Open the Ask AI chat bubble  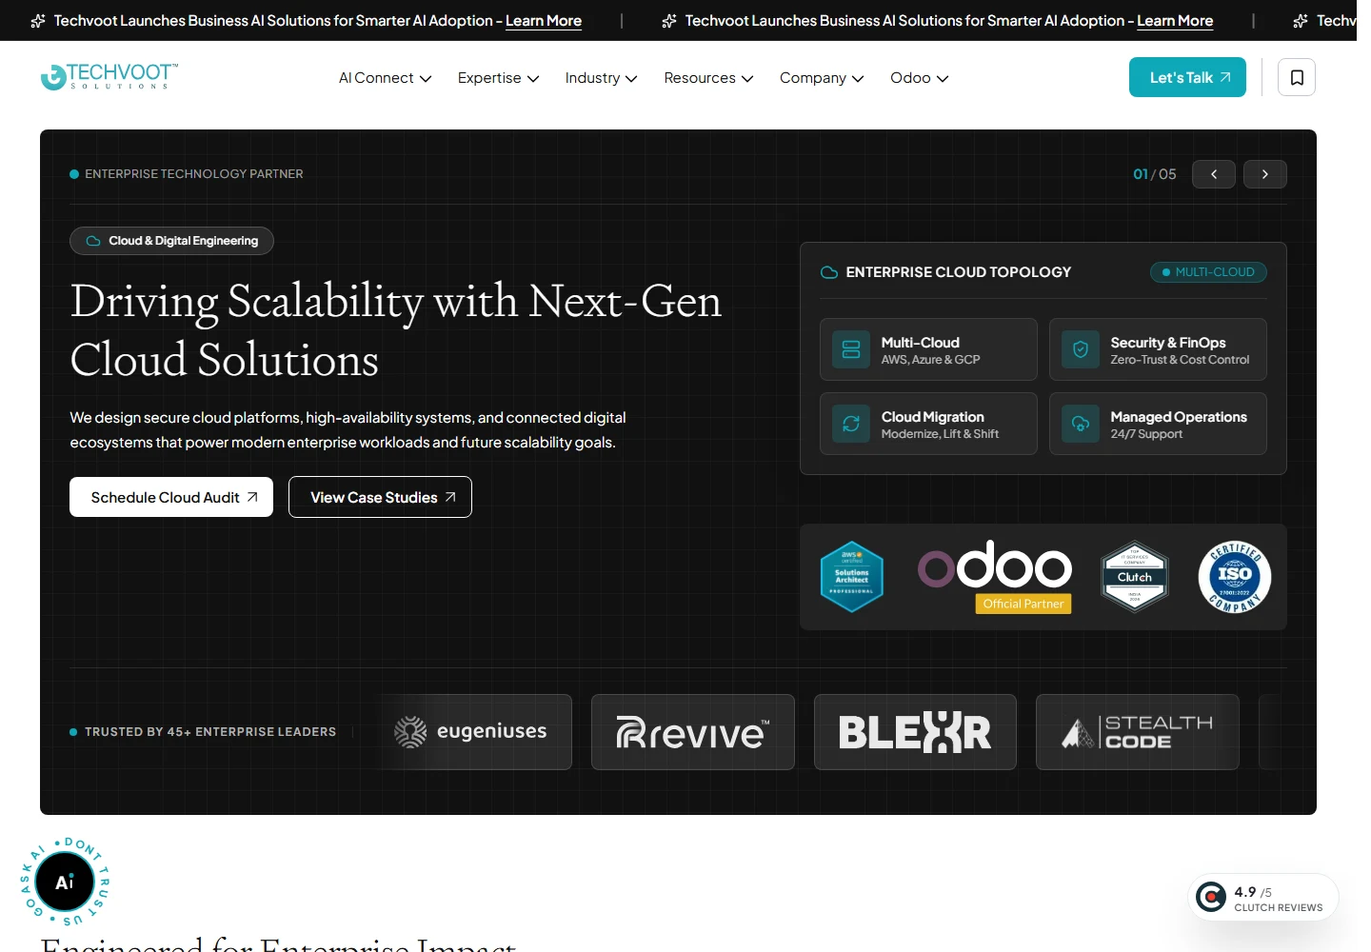(65, 883)
